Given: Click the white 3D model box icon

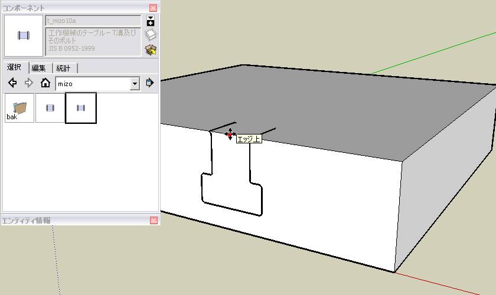Looking at the screenshot, I should pyautogui.click(x=151, y=35).
